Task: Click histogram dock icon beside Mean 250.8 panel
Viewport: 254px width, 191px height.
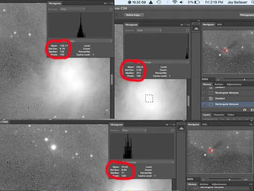Action: coord(196,29)
